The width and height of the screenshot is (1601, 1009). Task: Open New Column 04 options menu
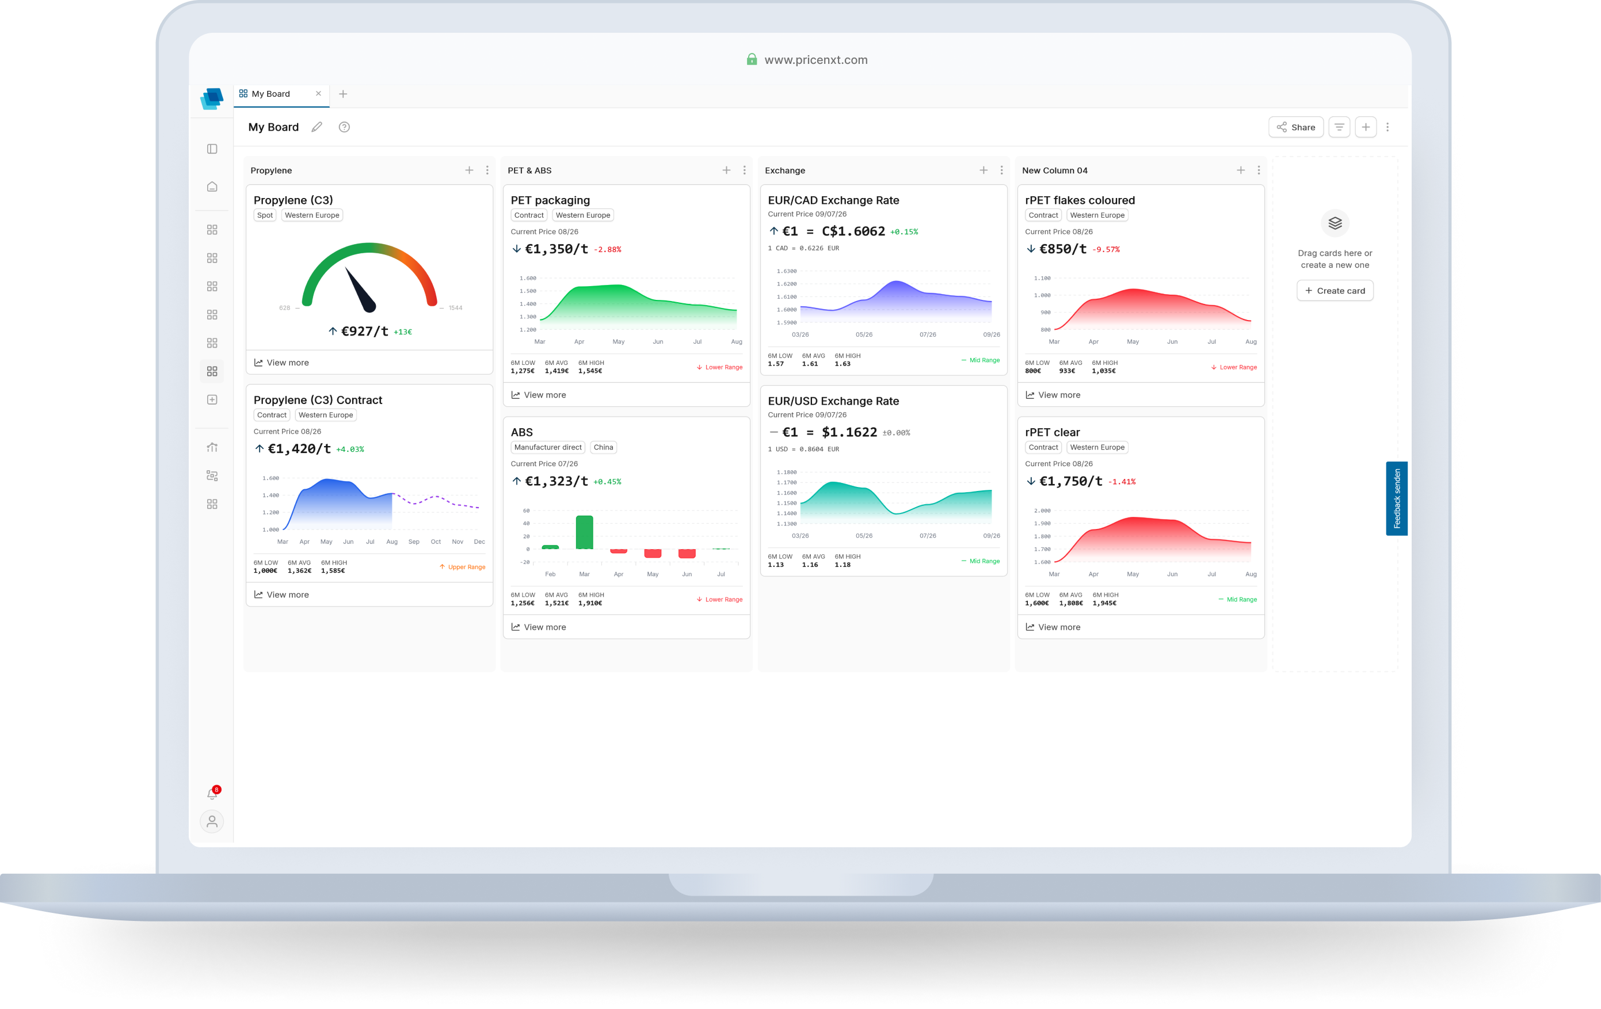(1259, 170)
